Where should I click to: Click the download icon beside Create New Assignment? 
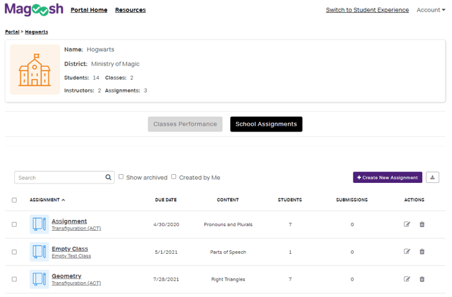click(x=432, y=178)
